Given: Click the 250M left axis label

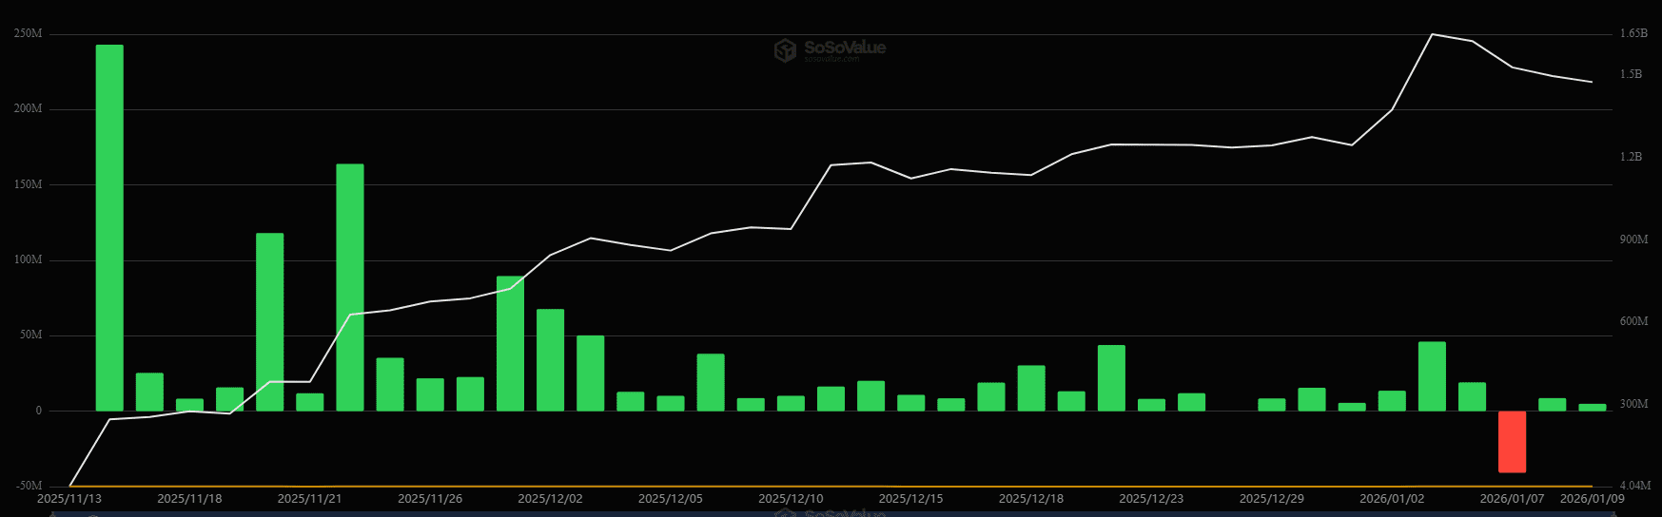Looking at the screenshot, I should pyautogui.click(x=28, y=33).
